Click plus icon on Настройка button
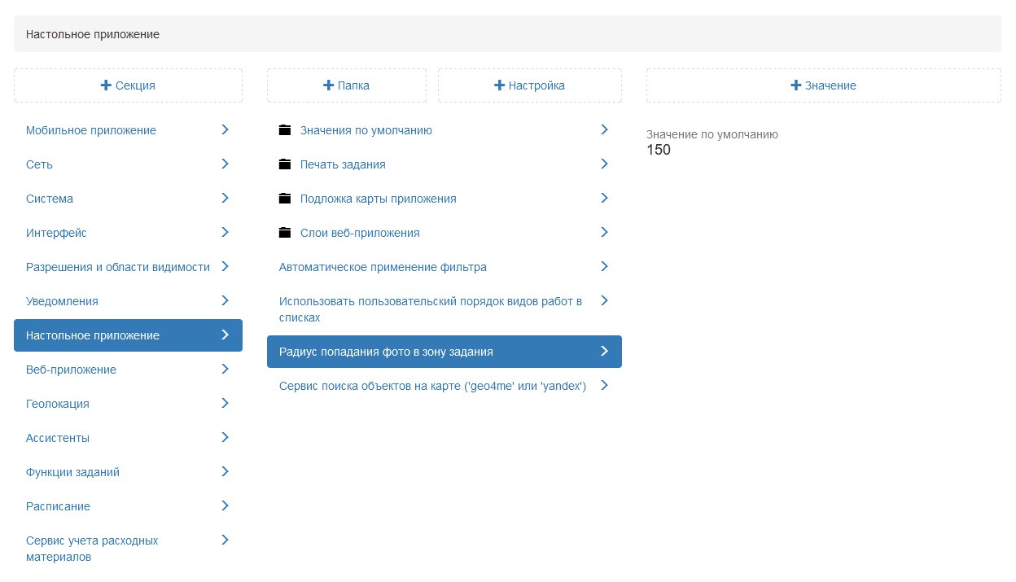This screenshot has width=1016, height=582. (x=500, y=85)
